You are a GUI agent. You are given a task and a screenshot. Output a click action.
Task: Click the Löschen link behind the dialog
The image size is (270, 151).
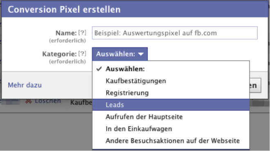(x=48, y=101)
